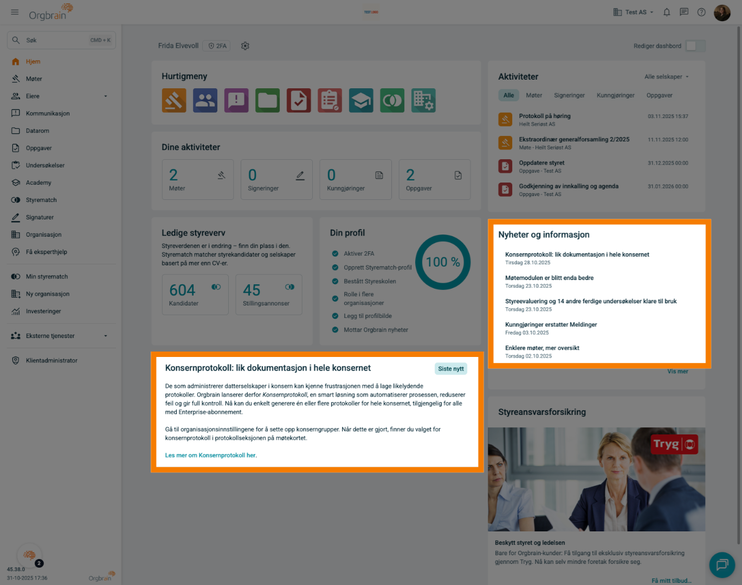Open the 2 Oppgaver activity card

point(435,180)
